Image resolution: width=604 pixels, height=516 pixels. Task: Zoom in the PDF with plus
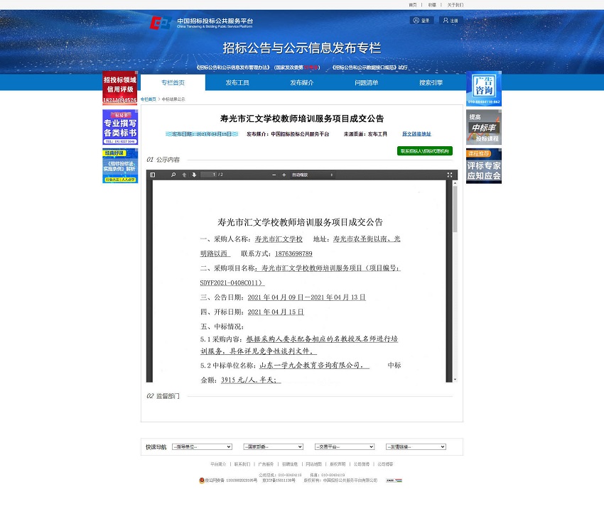(x=285, y=174)
